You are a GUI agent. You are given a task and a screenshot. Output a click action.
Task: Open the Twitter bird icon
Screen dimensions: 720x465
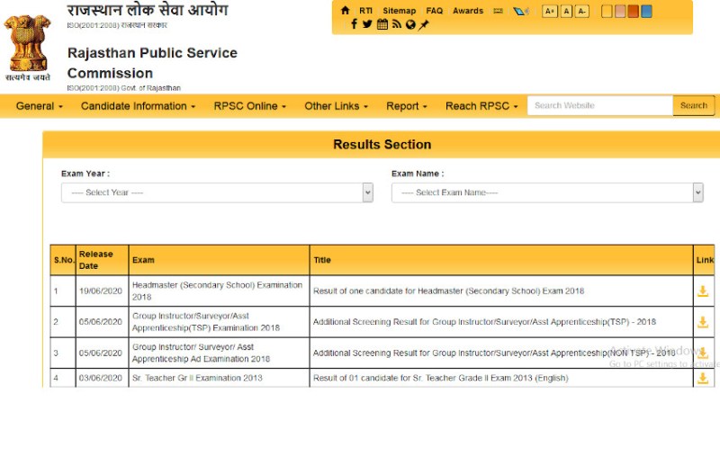[367, 24]
